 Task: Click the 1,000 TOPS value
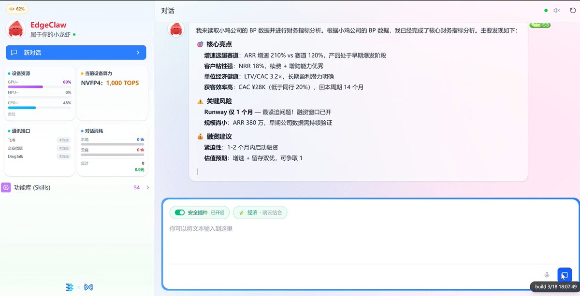tap(122, 83)
